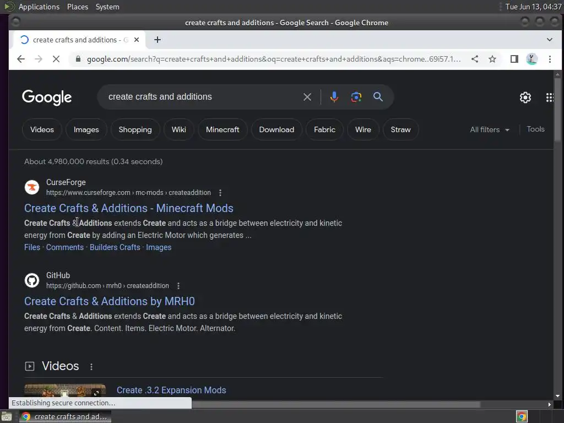Filter results by Videos
The width and height of the screenshot is (564, 423).
click(42, 130)
